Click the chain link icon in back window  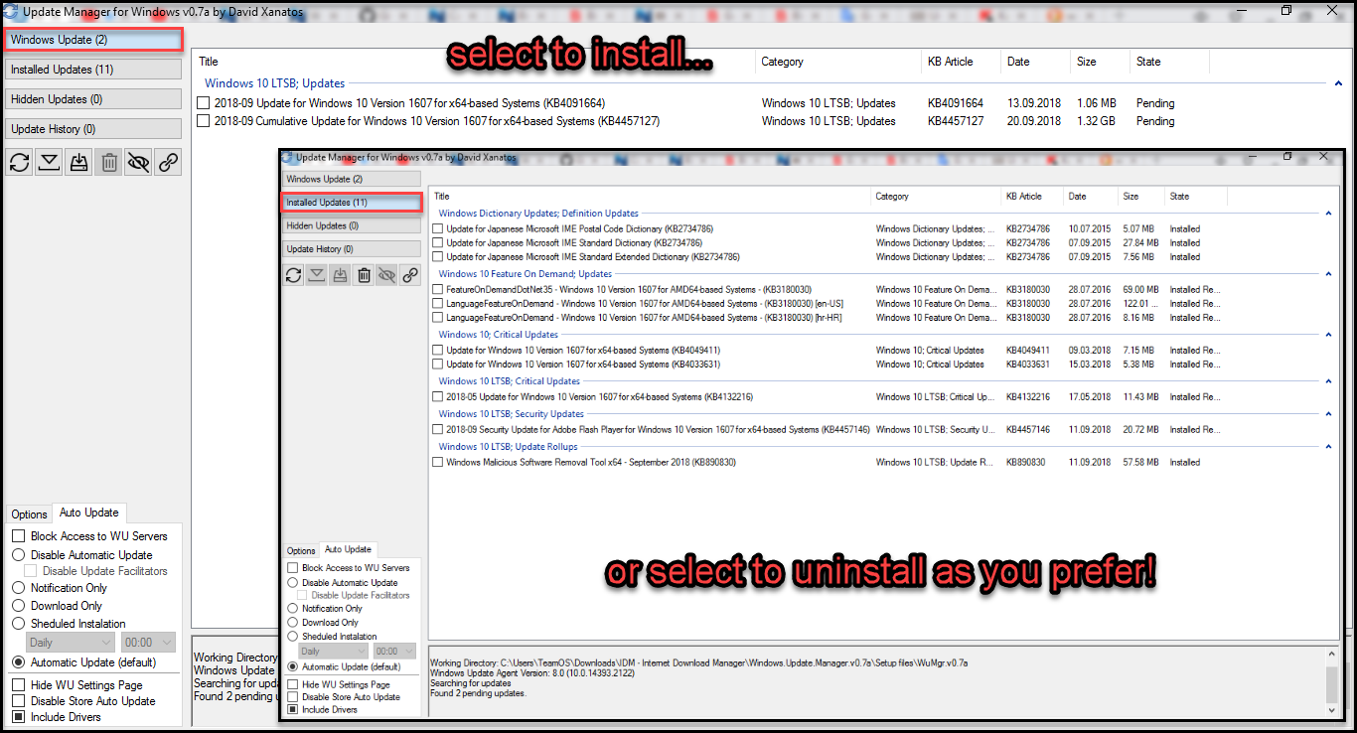tap(169, 163)
